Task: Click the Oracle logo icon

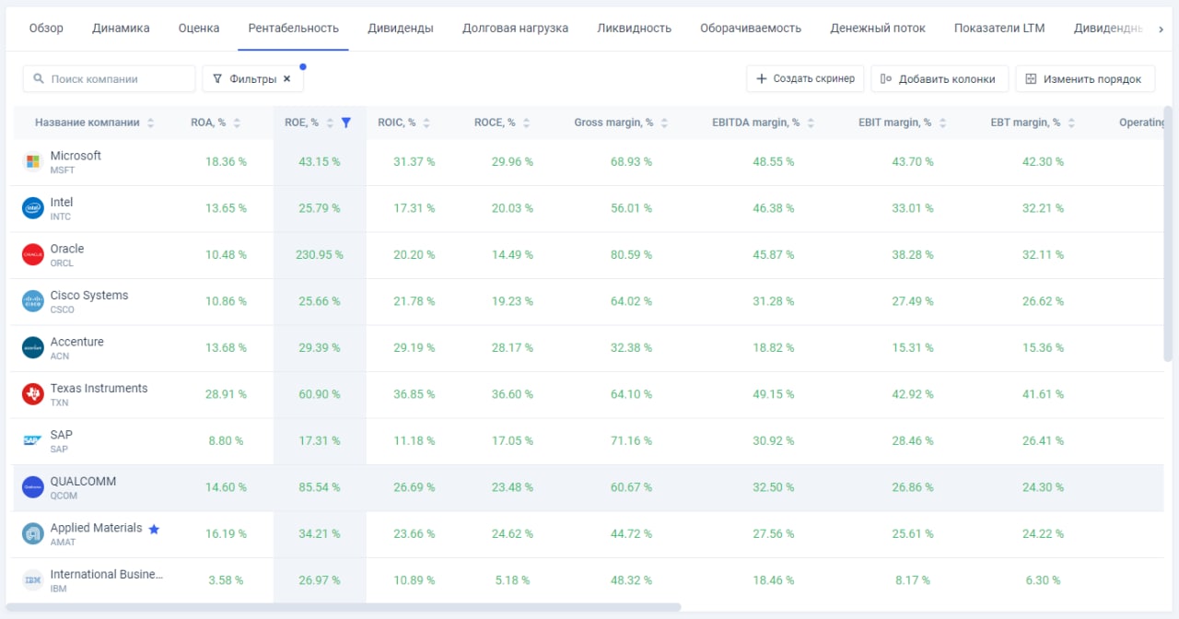Action: click(33, 255)
